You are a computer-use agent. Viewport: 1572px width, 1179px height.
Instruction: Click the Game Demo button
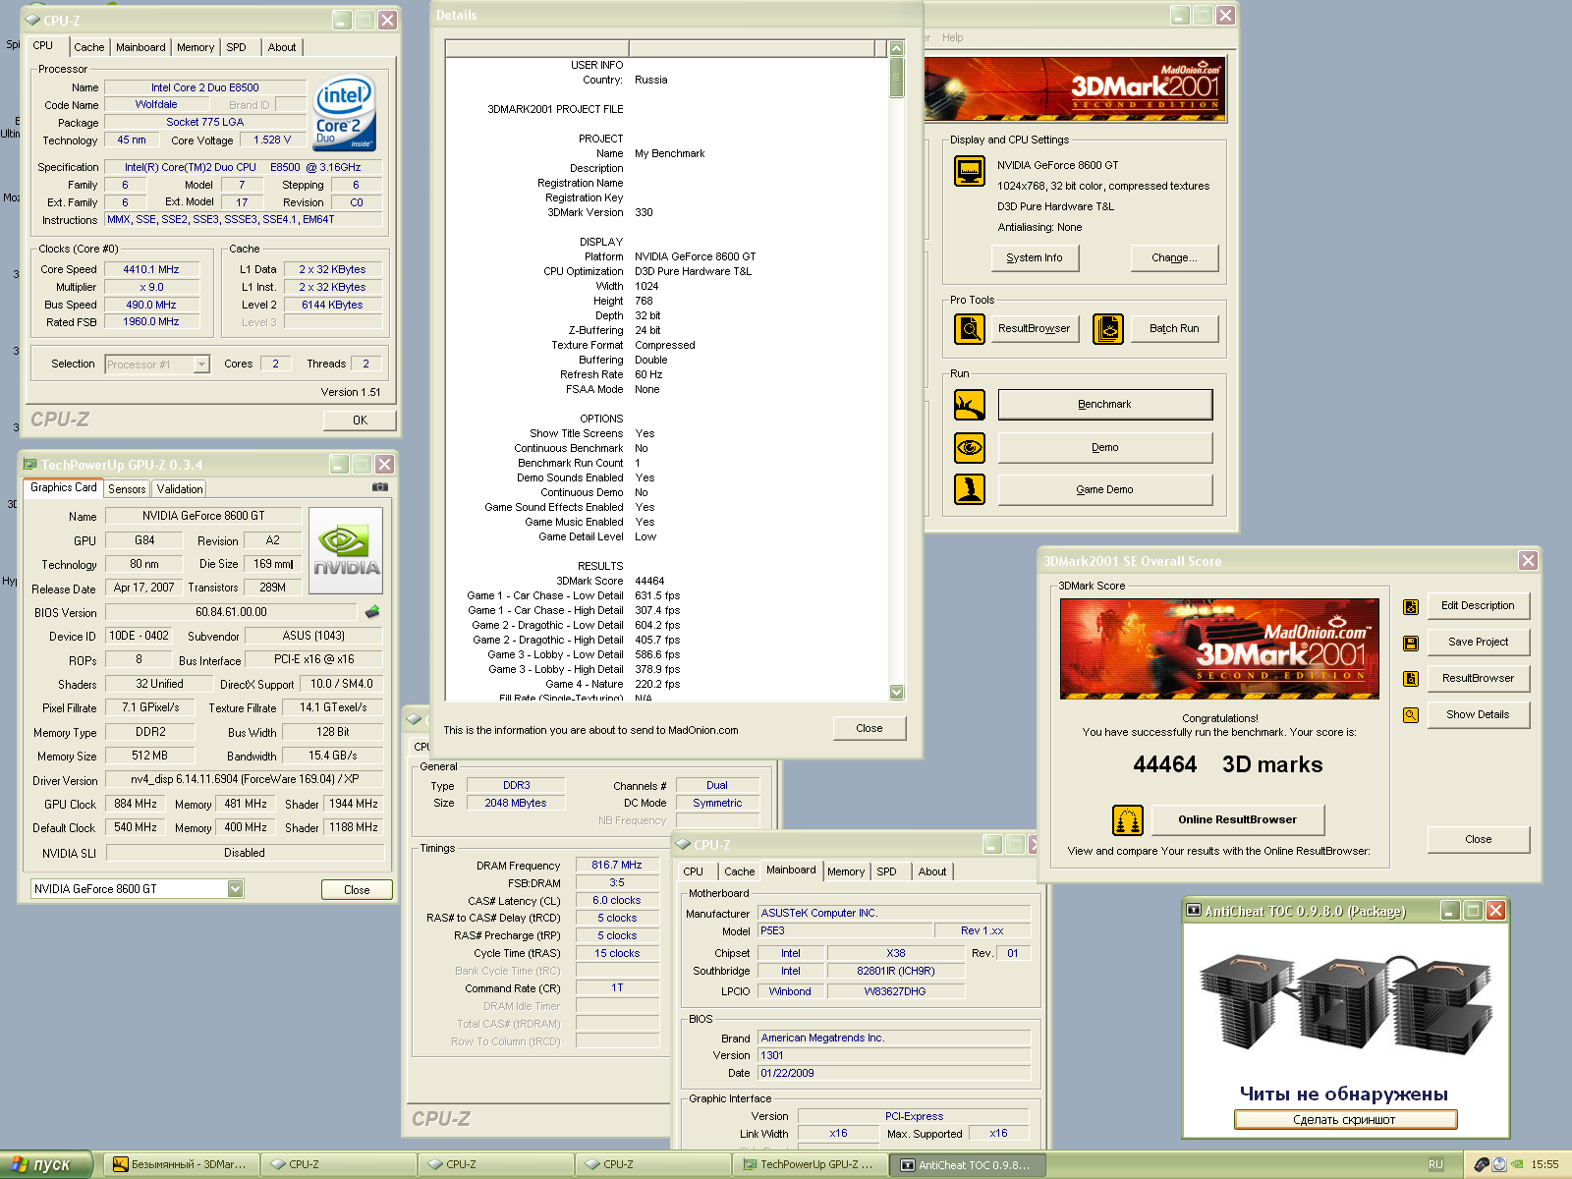pyautogui.click(x=1105, y=489)
